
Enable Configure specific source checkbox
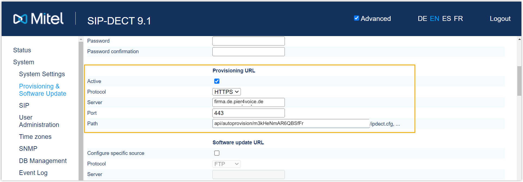pyautogui.click(x=217, y=153)
